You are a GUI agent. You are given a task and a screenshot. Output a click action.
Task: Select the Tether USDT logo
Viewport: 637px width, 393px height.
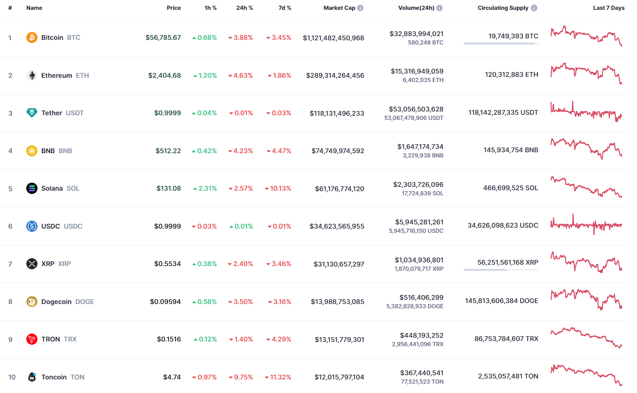tap(31, 113)
